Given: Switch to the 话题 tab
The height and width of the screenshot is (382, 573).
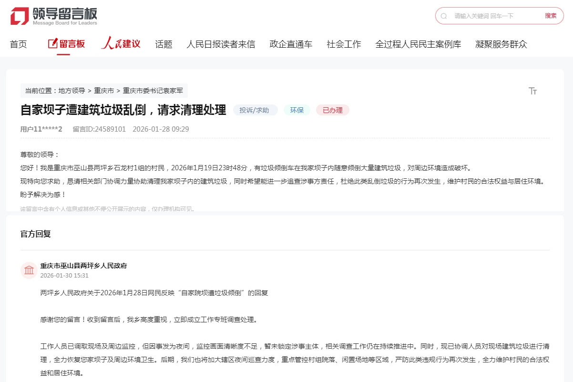Looking at the screenshot, I should pyautogui.click(x=164, y=44).
